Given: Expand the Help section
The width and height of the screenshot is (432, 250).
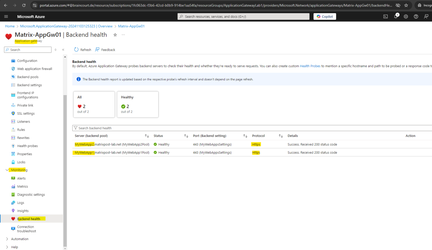Looking at the screenshot, I should coord(7,247).
